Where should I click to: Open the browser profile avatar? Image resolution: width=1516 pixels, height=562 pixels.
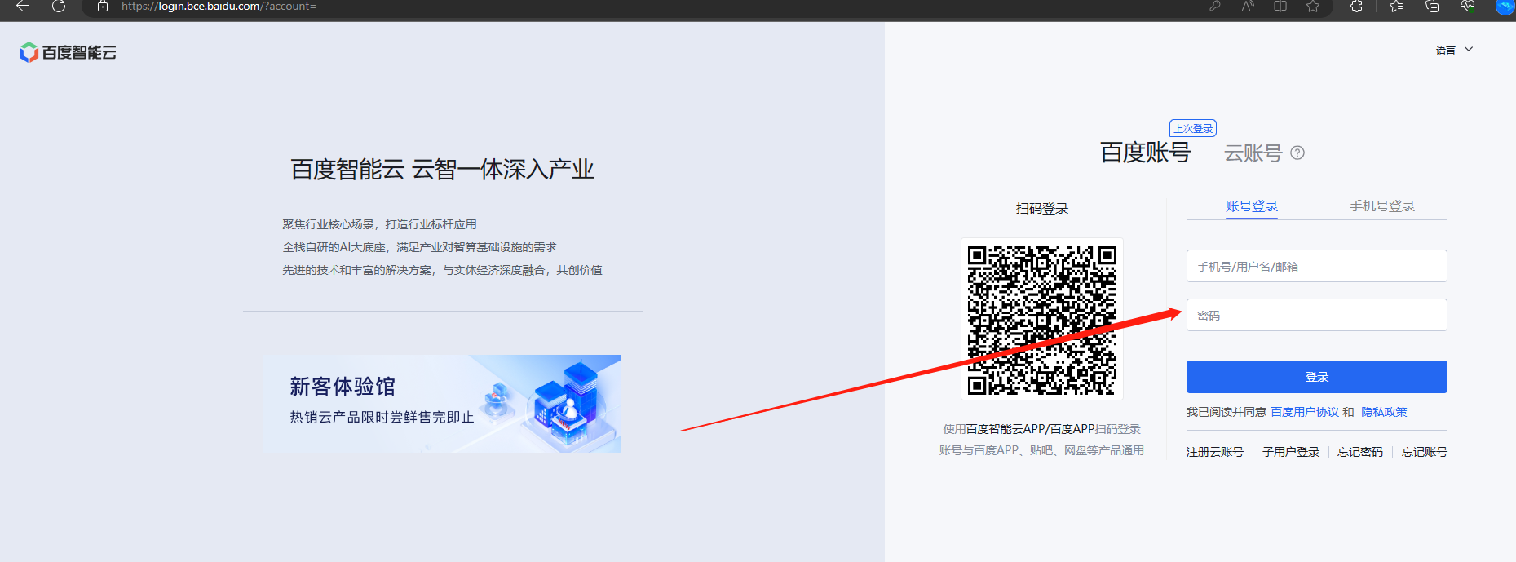[x=1505, y=6]
